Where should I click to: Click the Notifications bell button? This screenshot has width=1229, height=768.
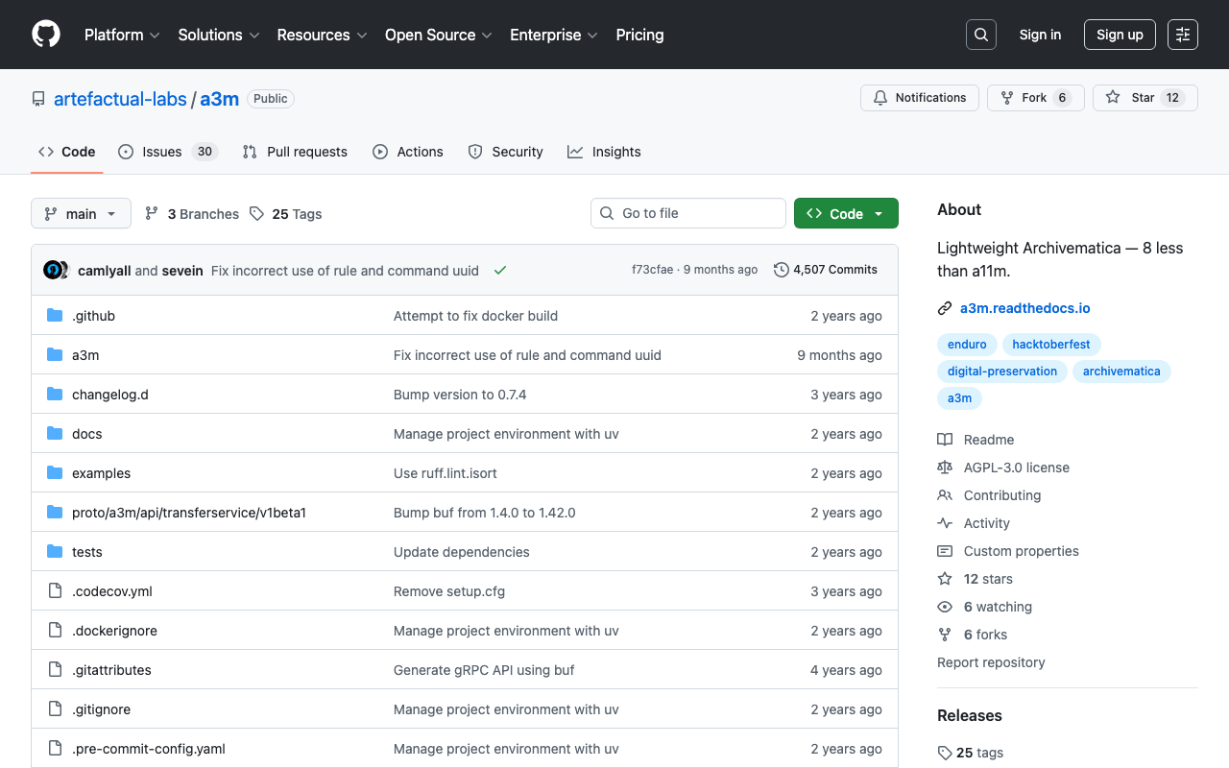point(919,98)
